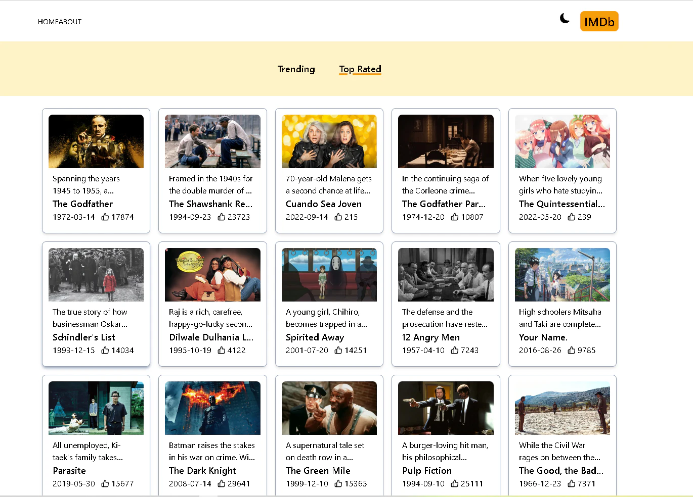Click the title The Godfather Par...
693x497 pixels.
tap(444, 204)
